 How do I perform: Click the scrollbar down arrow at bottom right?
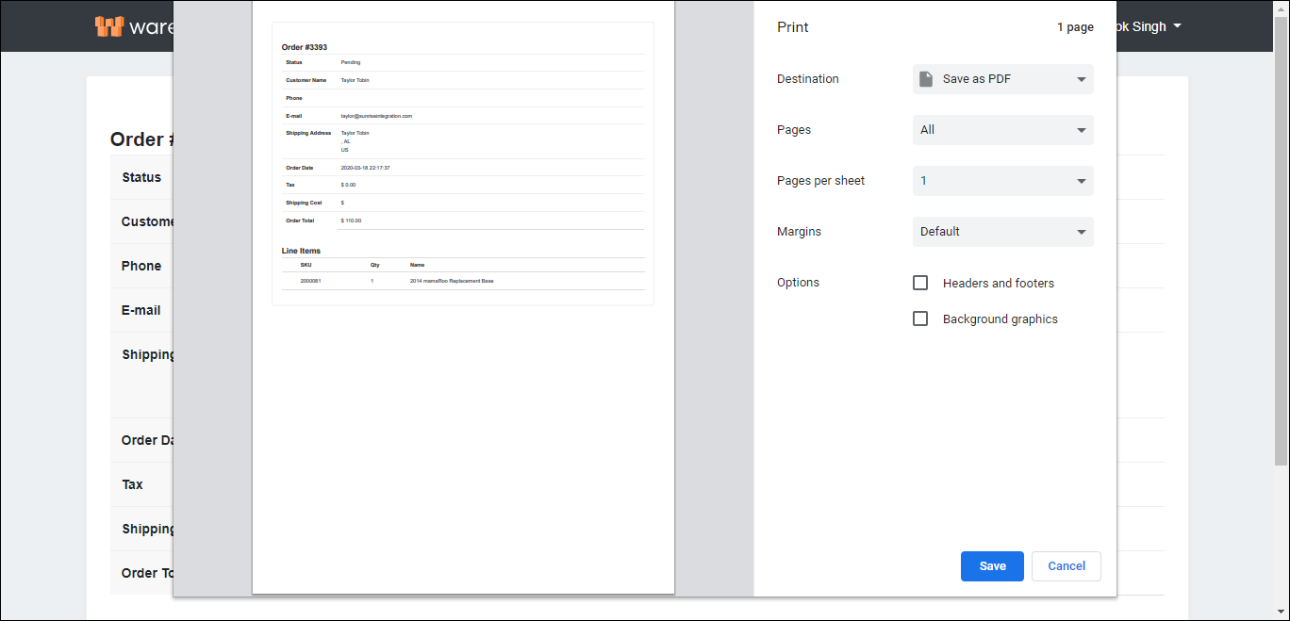[1282, 613]
